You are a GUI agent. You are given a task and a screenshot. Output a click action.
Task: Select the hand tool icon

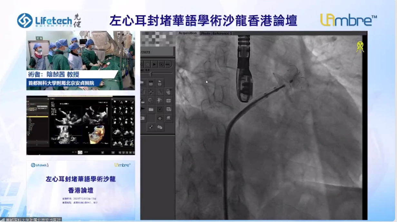click(160, 101)
